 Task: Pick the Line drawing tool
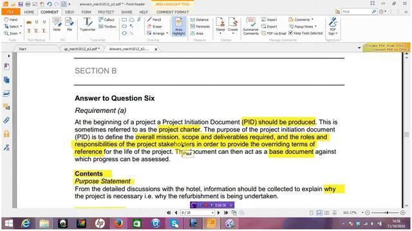coord(131,33)
